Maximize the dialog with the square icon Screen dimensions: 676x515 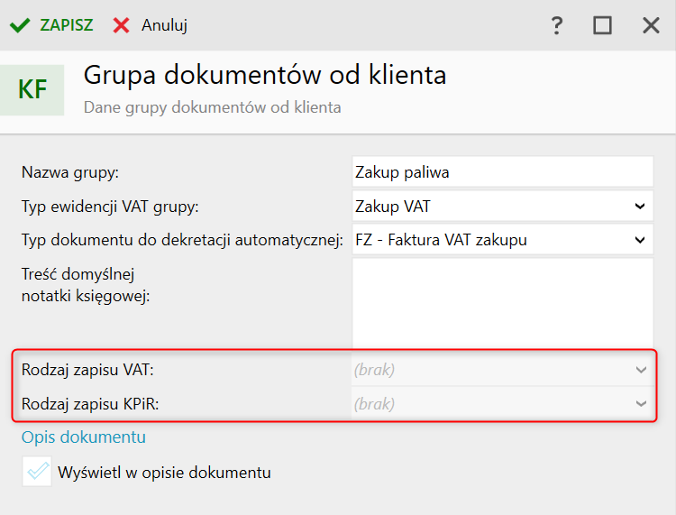point(602,25)
